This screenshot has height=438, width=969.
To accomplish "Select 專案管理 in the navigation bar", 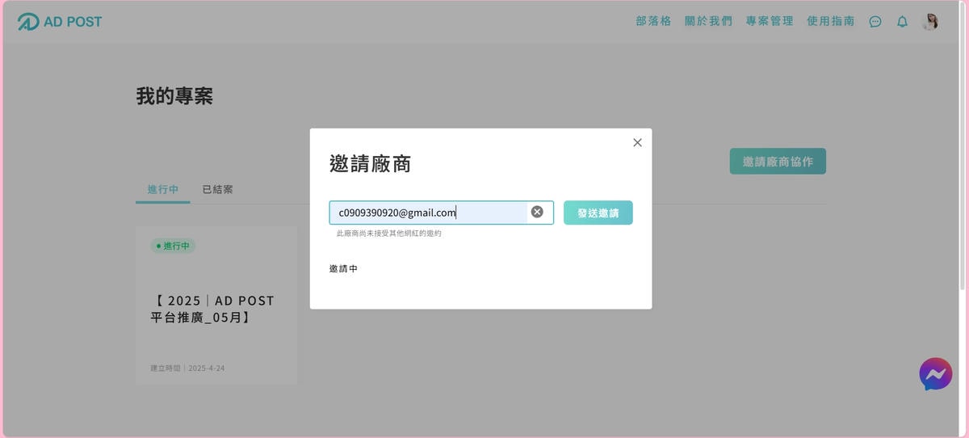I will [x=770, y=22].
